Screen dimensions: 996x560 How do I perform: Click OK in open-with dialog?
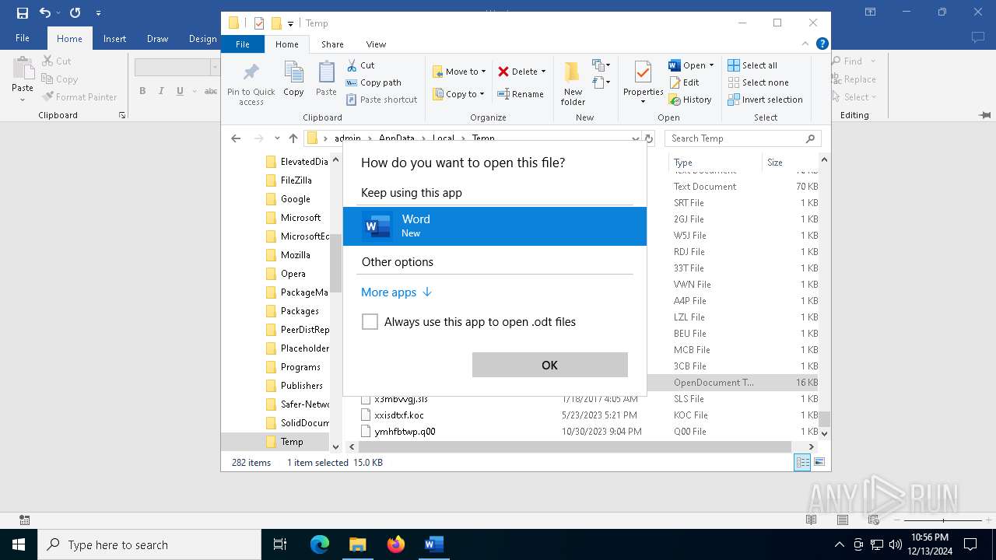[549, 365]
